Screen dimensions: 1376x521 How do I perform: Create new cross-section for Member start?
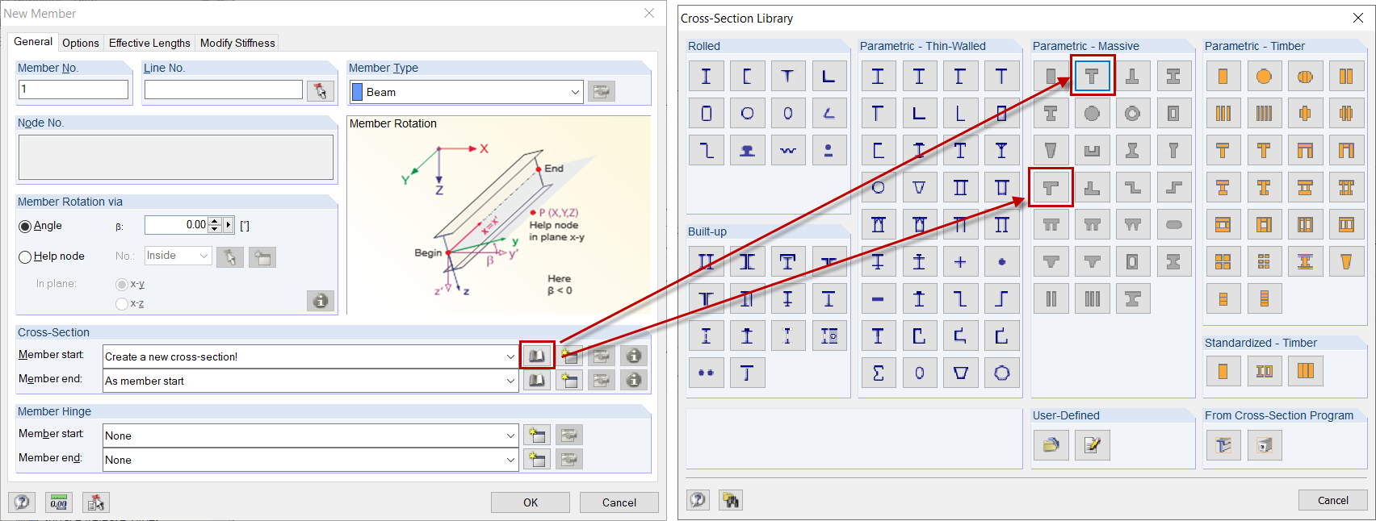(x=569, y=356)
